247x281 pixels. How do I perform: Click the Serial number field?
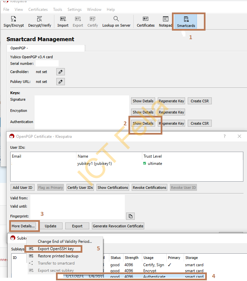point(47,64)
